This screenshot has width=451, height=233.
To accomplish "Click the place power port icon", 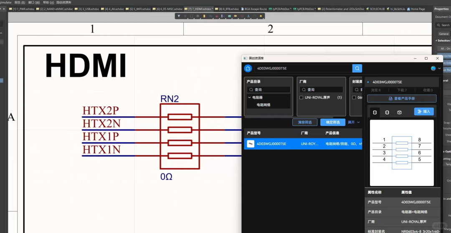I will tap(217, 16).
